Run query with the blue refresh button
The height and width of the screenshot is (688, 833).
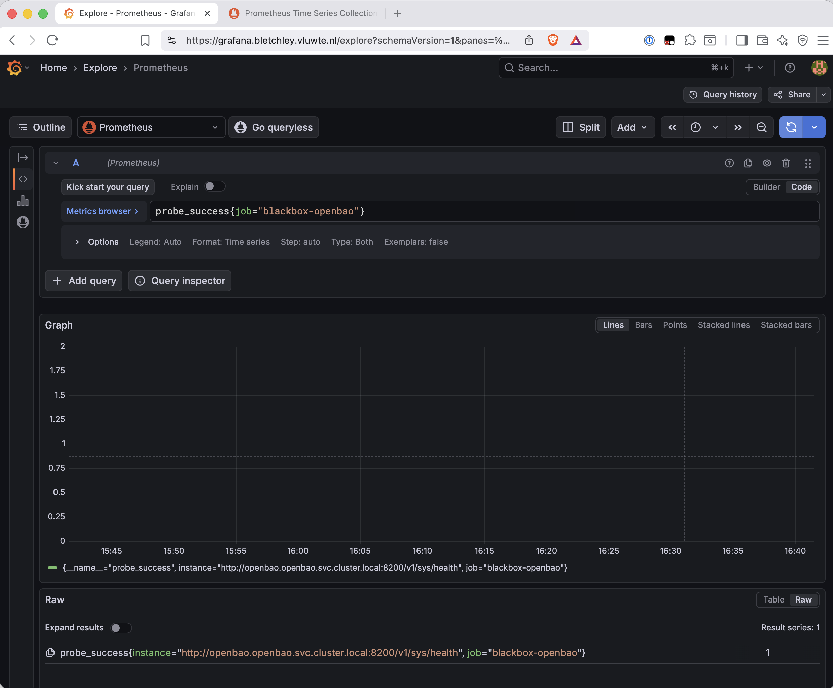791,127
